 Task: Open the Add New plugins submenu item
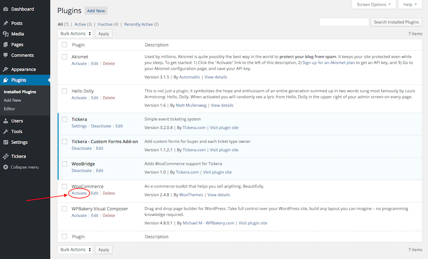pyautogui.click(x=12, y=100)
